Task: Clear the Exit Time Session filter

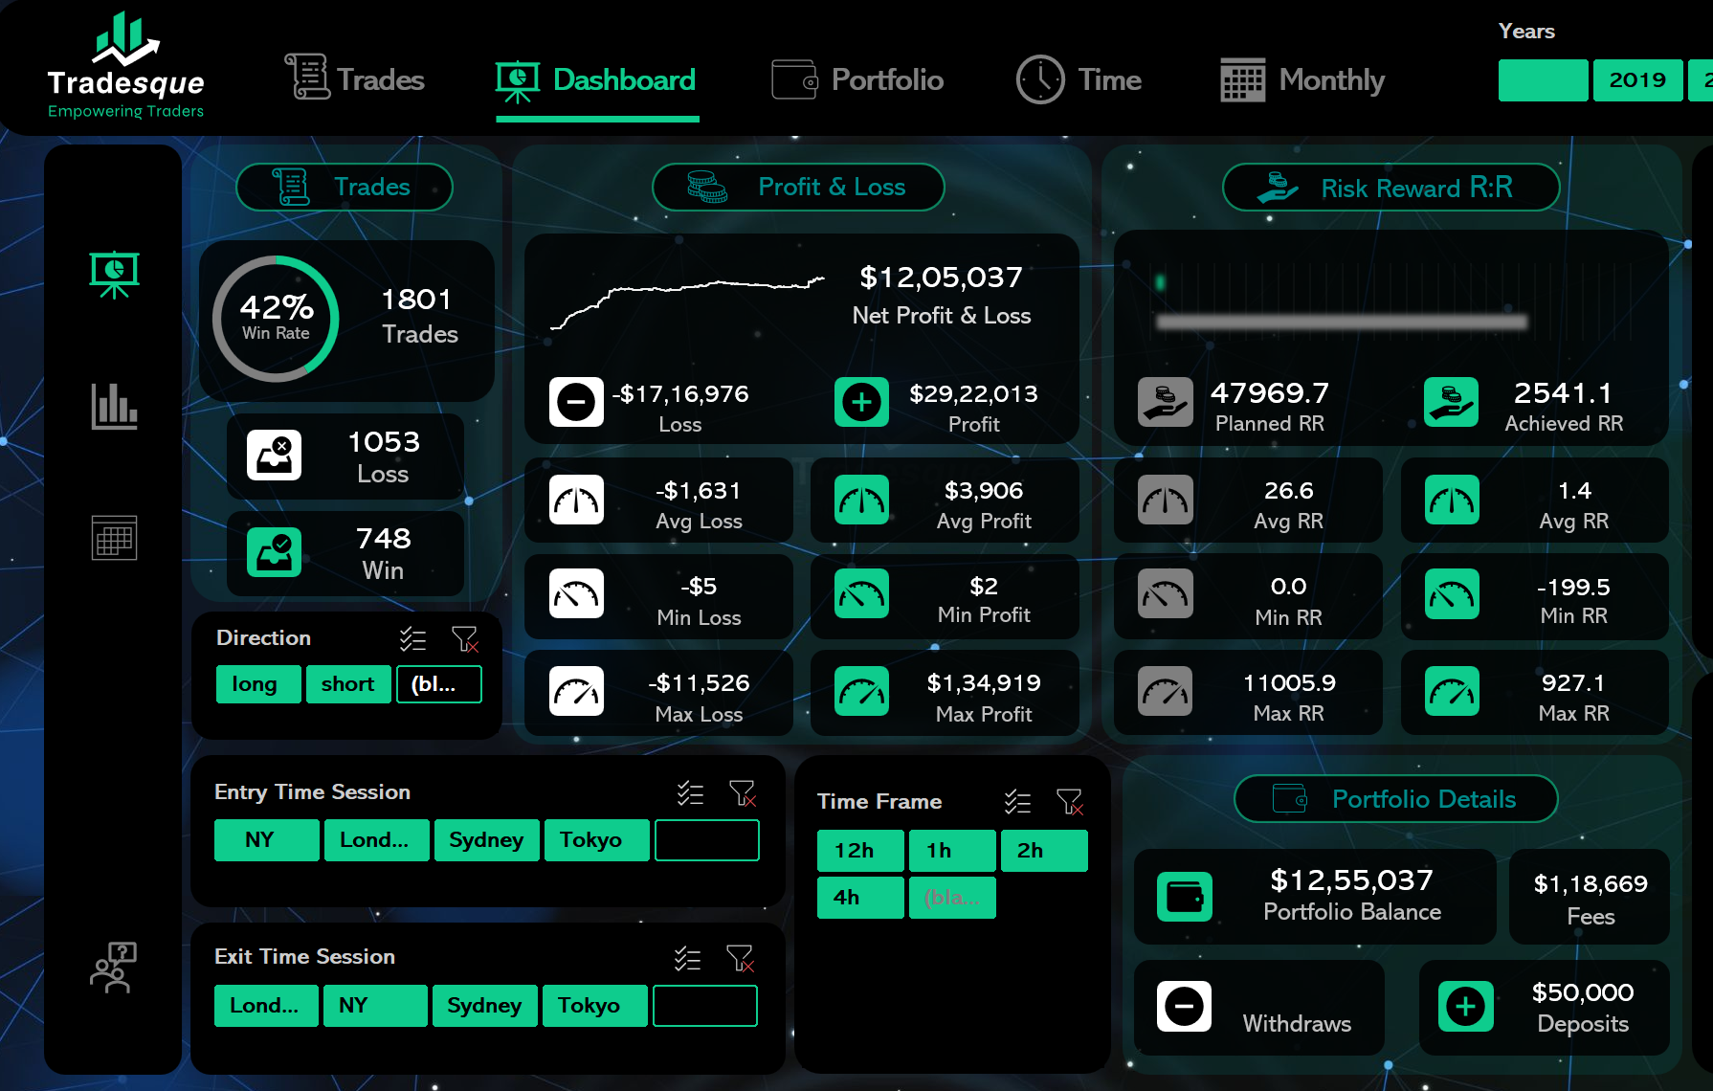Action: coord(741,958)
